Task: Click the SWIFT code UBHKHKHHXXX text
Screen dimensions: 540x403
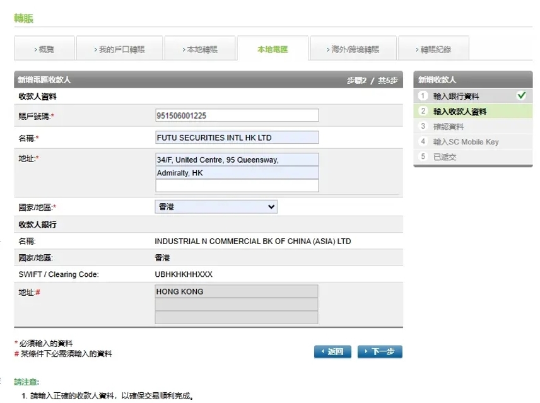Action: 184,274
